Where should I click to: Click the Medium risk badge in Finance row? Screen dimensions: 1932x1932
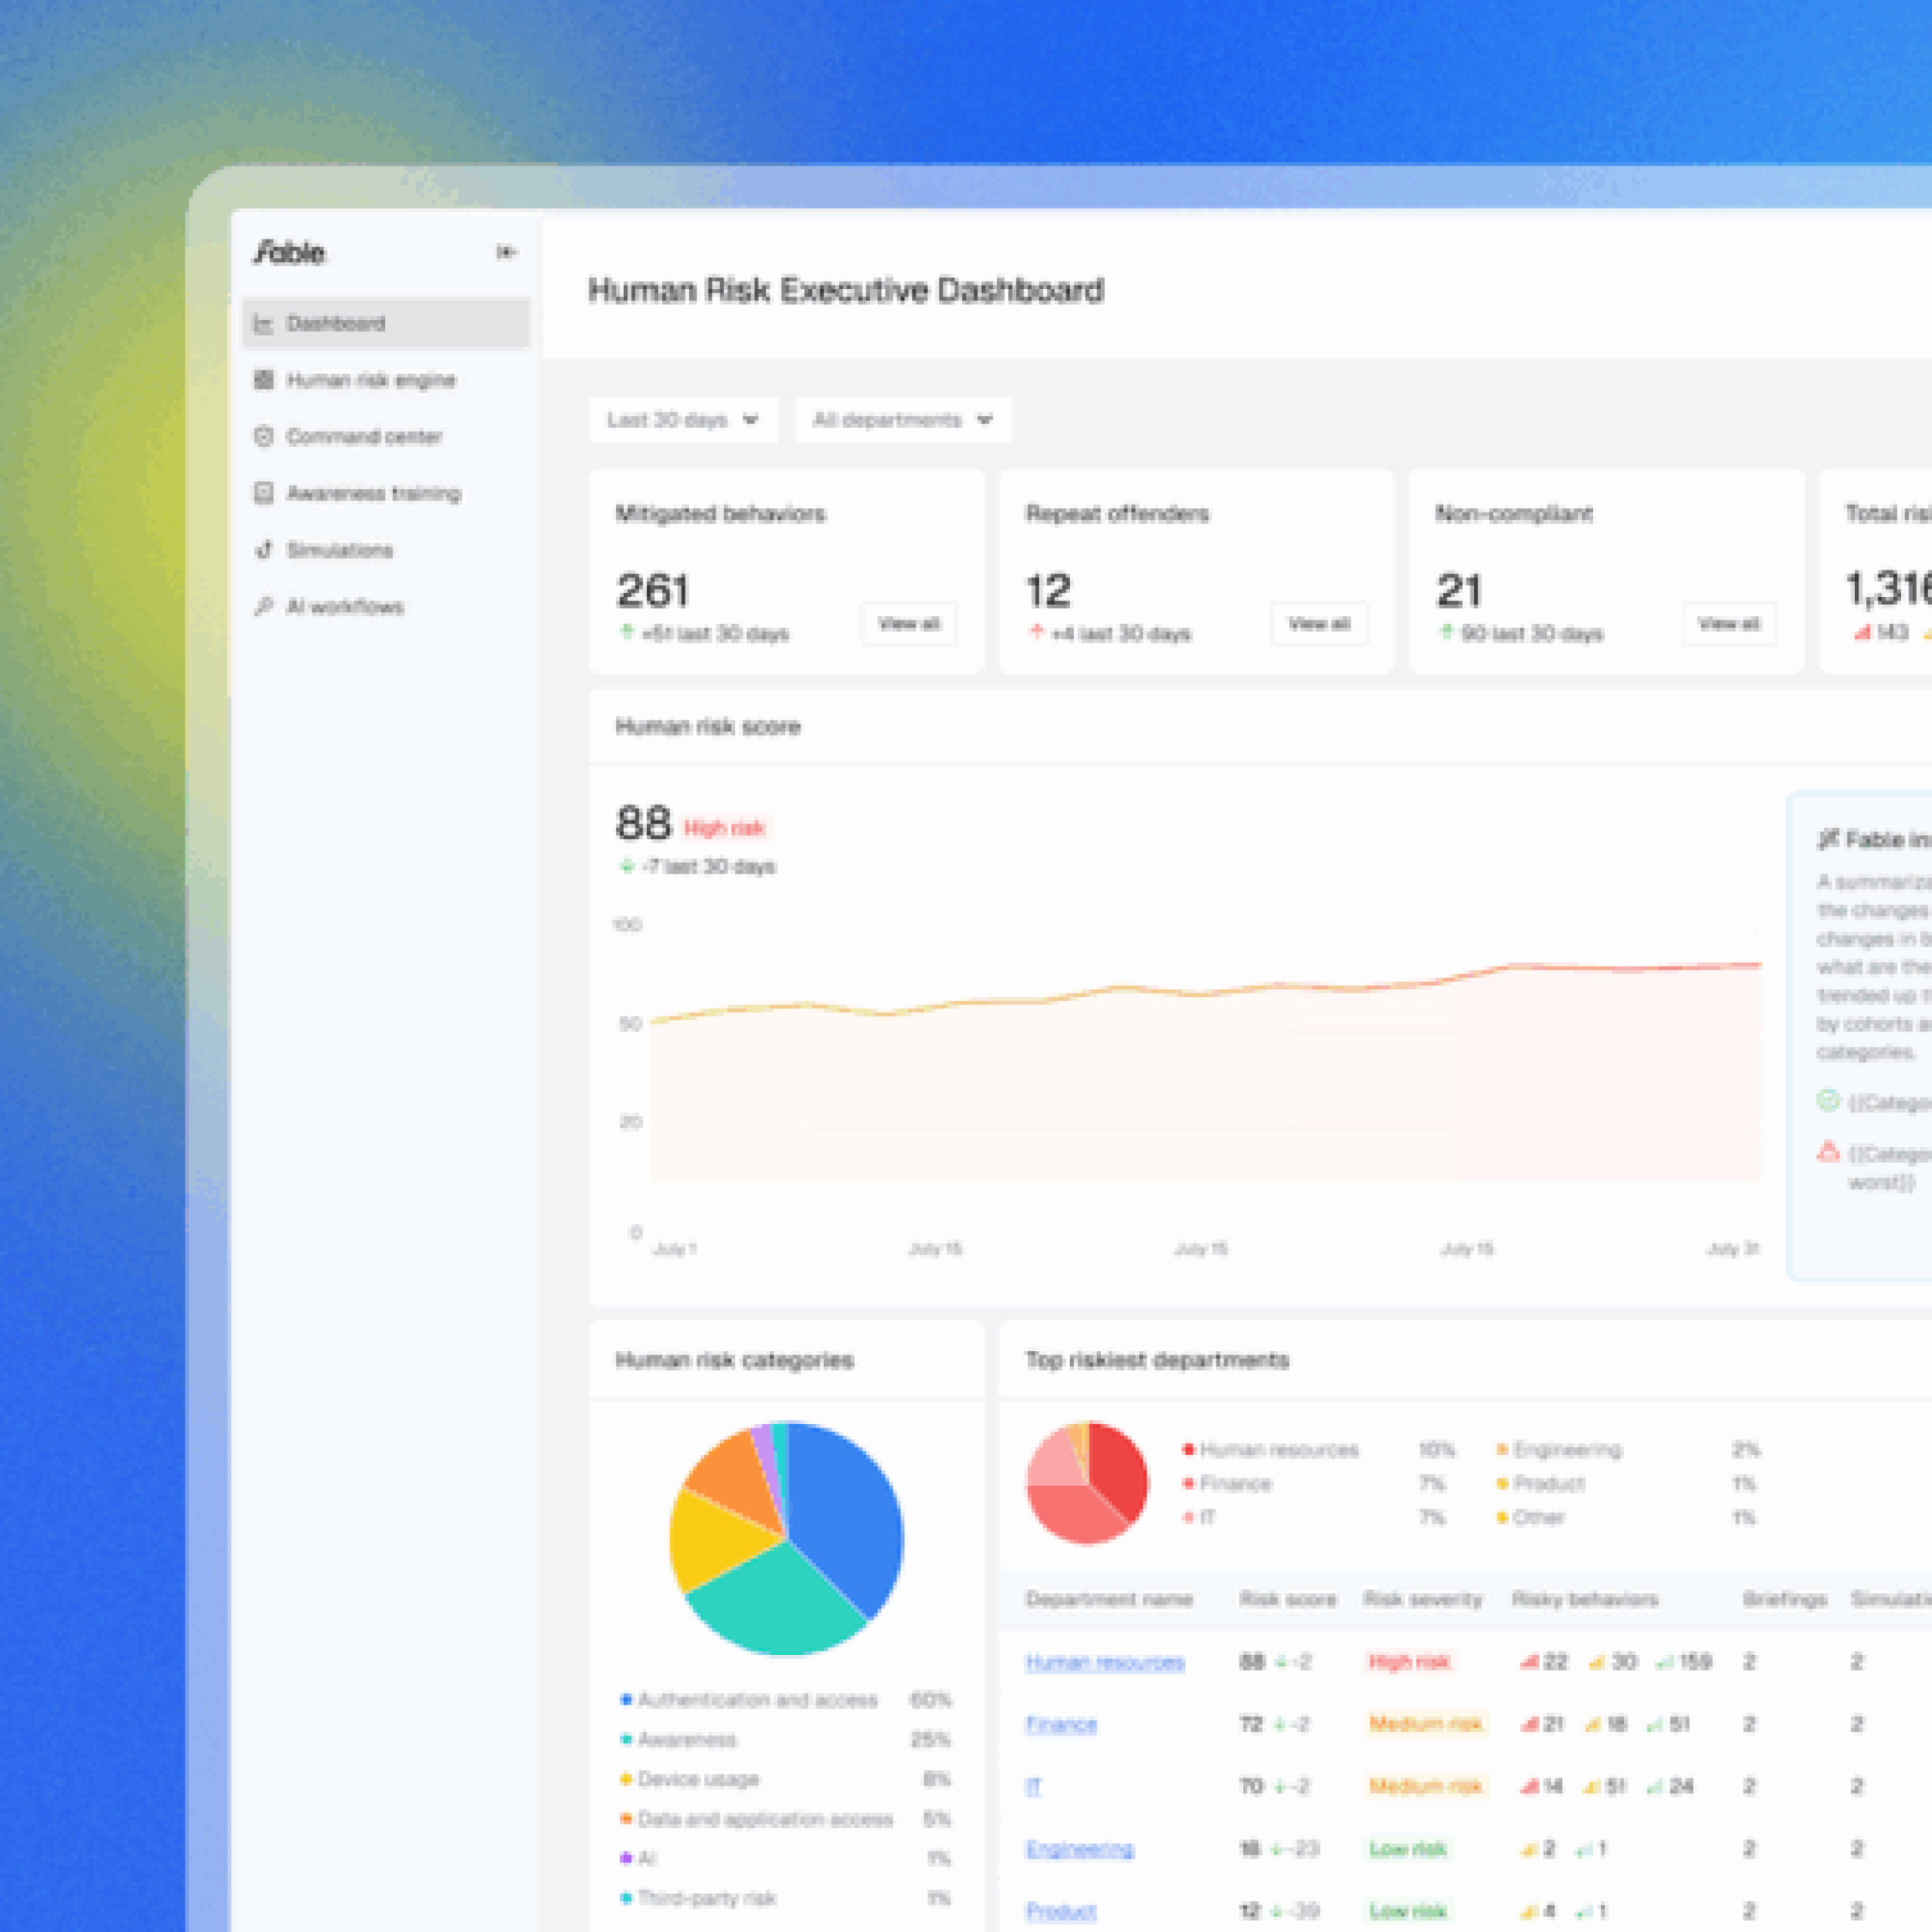pos(1426,1724)
